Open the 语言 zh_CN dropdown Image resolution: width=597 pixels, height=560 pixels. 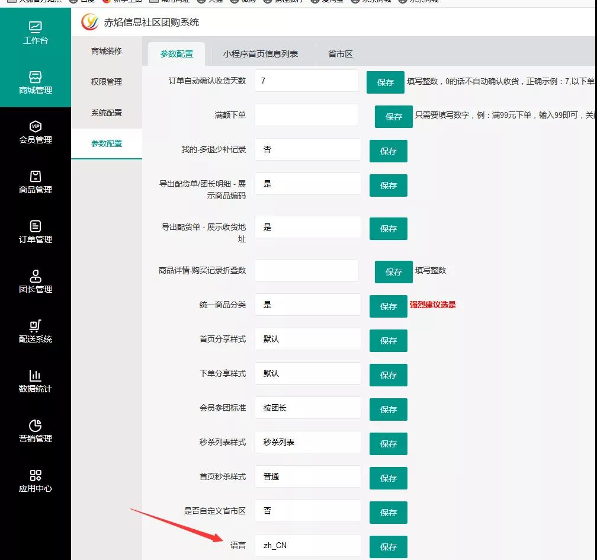(x=308, y=546)
